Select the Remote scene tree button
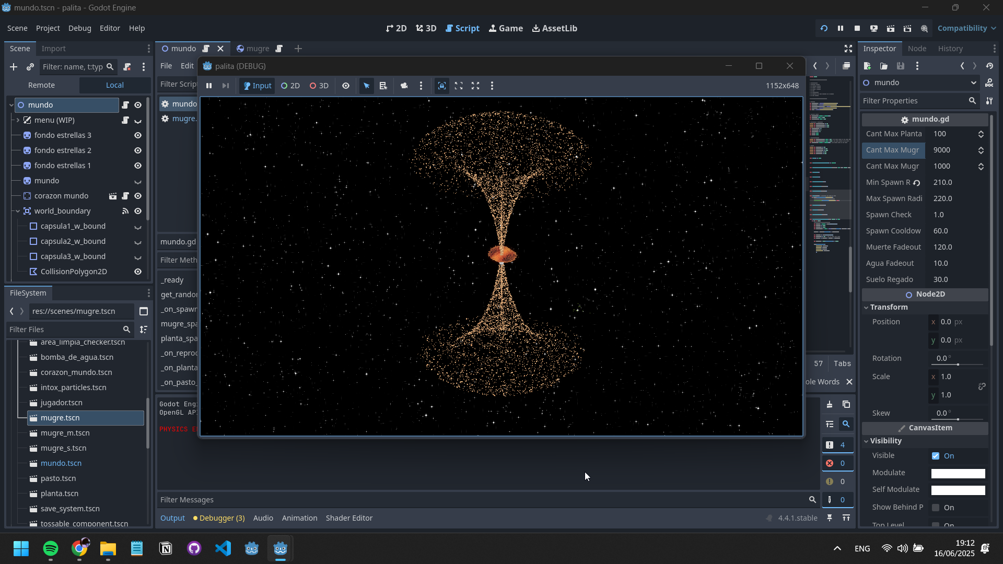Screen dimensions: 1003x564 [x=41, y=85]
